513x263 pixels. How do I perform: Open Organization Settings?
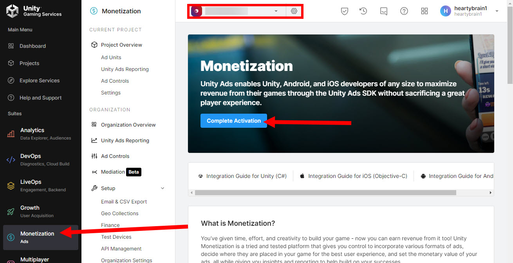click(126, 260)
